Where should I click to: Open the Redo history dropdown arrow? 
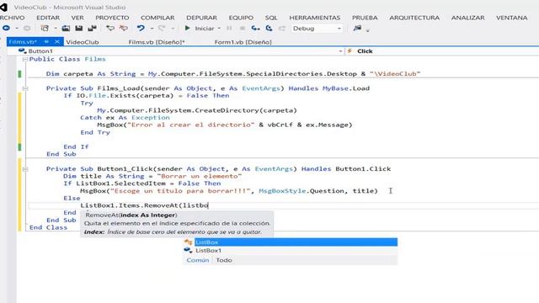(173, 28)
